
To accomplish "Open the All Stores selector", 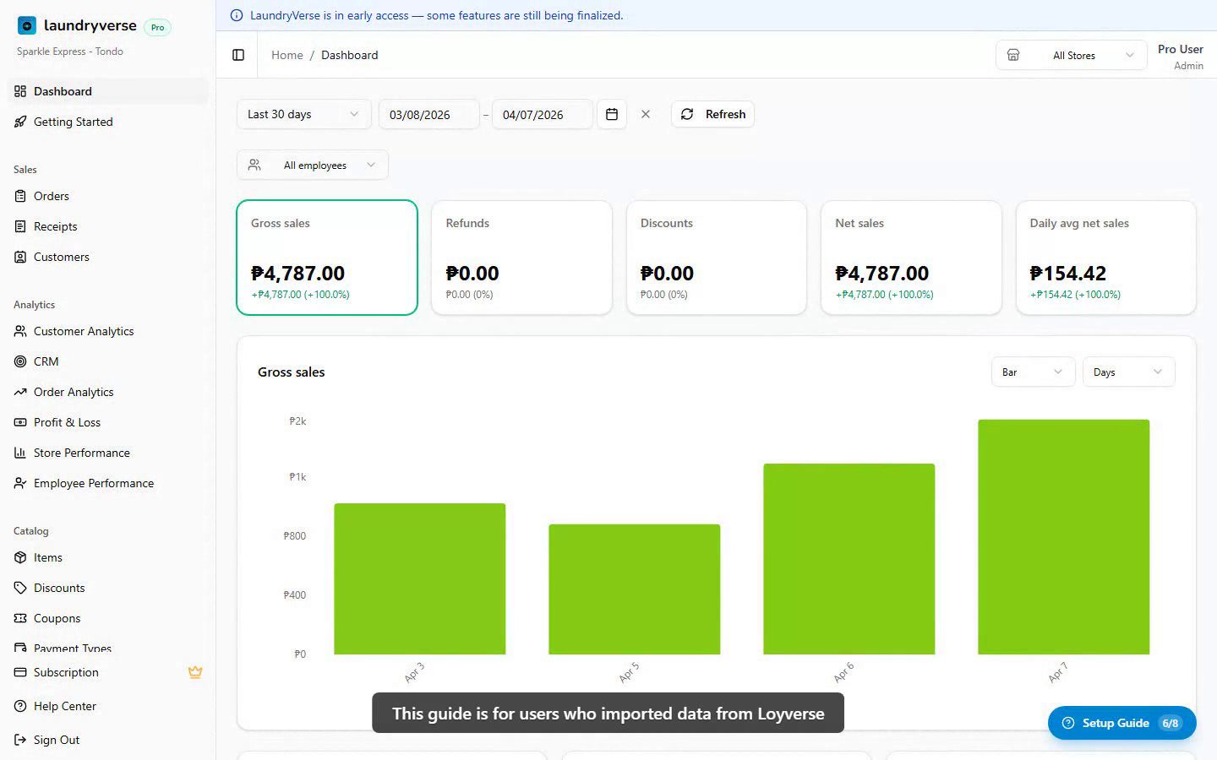I will [1071, 55].
